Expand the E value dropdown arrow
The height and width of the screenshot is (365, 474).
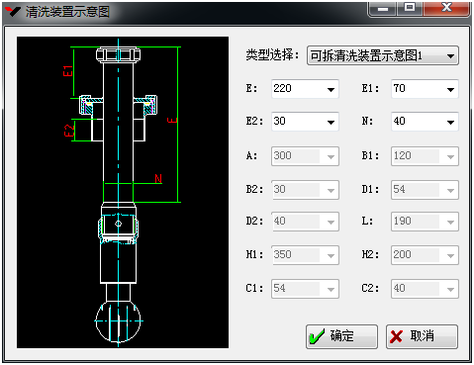pyautogui.click(x=331, y=89)
